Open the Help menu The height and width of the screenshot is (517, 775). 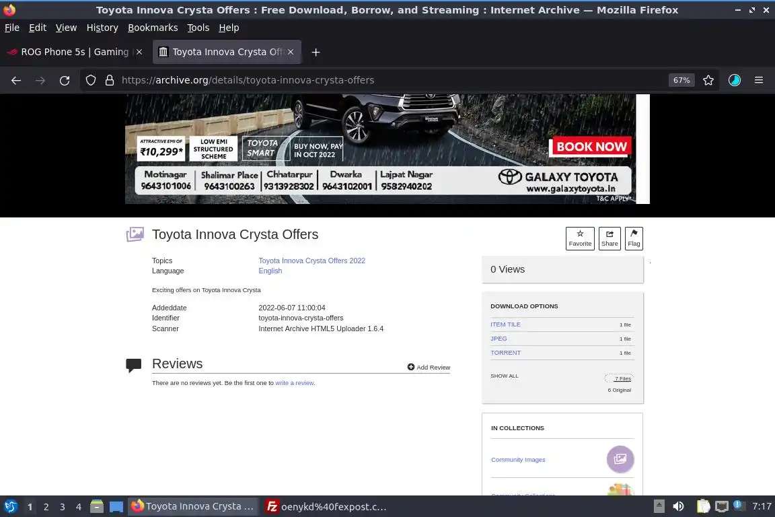(229, 28)
